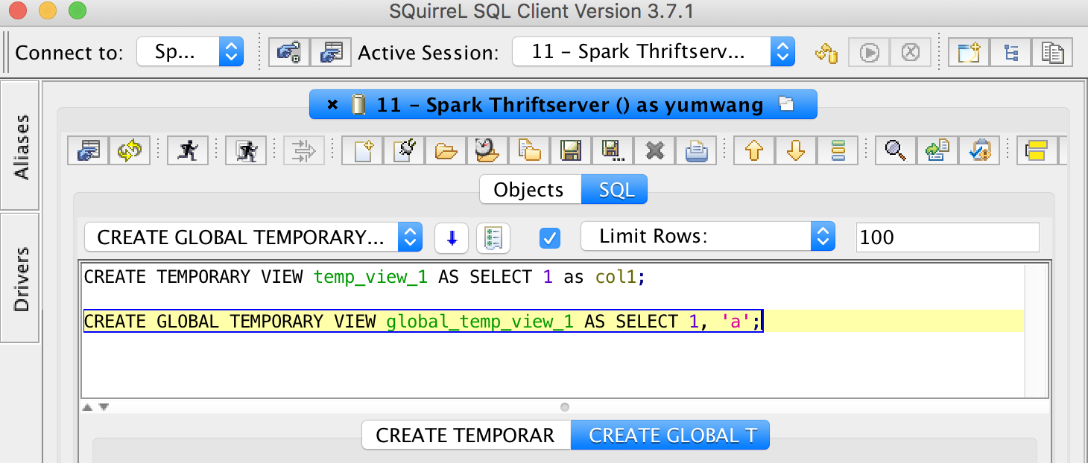Save the SQL file with floppy icon
The image size is (1088, 463).
click(x=571, y=150)
